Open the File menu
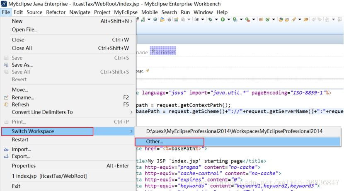The width and height of the screenshot is (344, 191). point(6,12)
